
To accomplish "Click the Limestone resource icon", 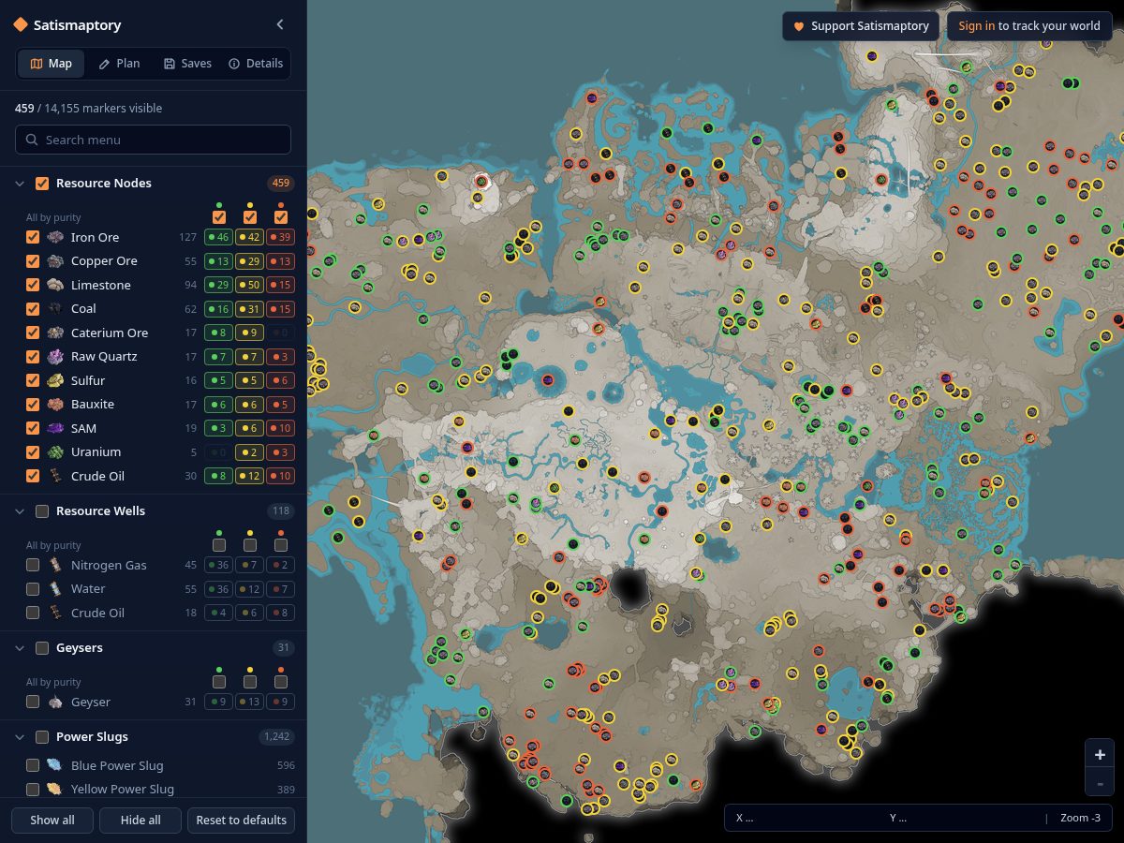I will coord(55,285).
